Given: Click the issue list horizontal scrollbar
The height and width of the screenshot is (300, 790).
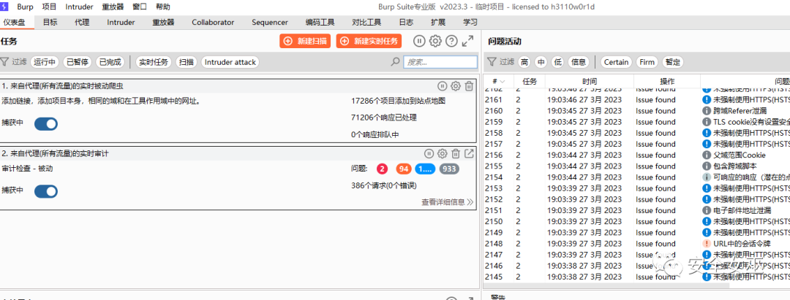Looking at the screenshot, I should [606, 285].
